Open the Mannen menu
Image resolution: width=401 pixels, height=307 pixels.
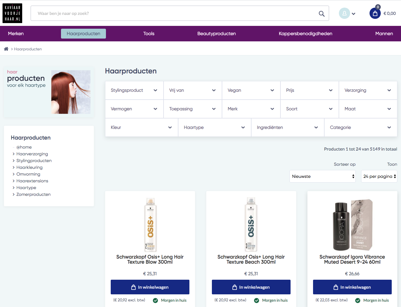click(x=384, y=33)
